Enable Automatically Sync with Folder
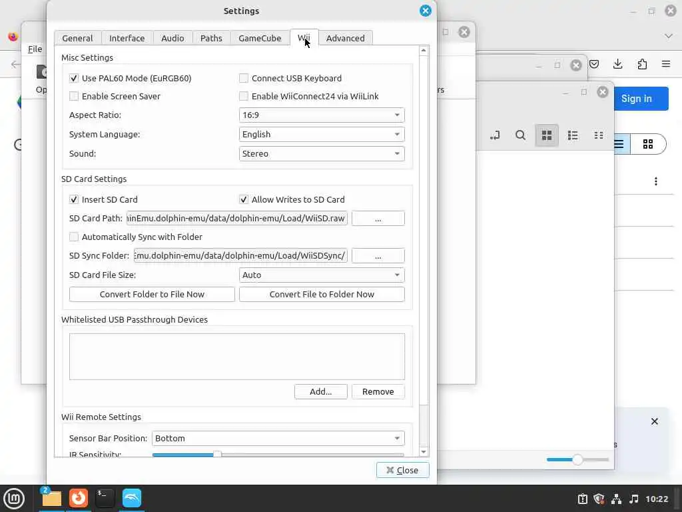 (x=74, y=237)
